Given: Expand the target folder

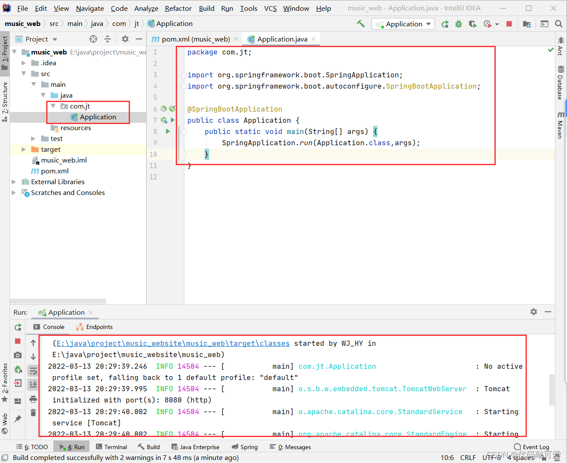Looking at the screenshot, I should (24, 149).
